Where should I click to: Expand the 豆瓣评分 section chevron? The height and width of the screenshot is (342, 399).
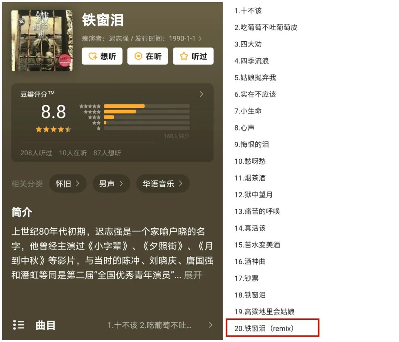tap(201, 94)
